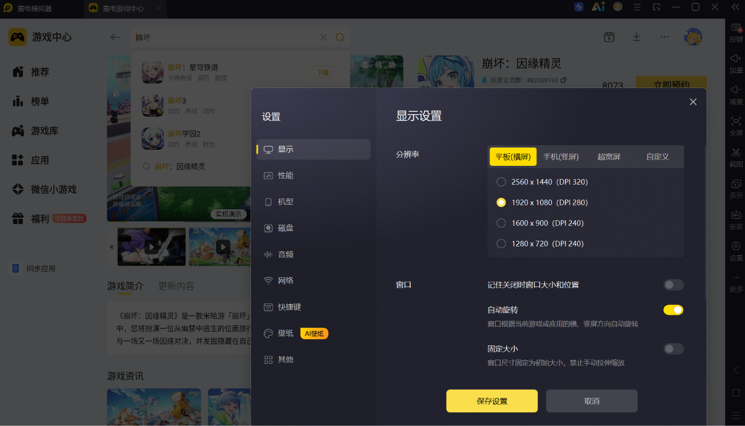Toggle 记住关闭时窗口大小和位置 switch
This screenshot has height=426, width=745.
(x=673, y=285)
